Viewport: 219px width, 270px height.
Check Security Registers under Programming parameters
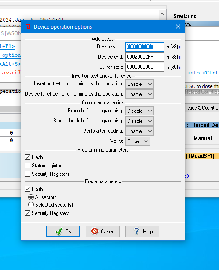(28, 174)
